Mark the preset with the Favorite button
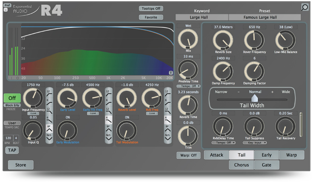 (x=151, y=17)
